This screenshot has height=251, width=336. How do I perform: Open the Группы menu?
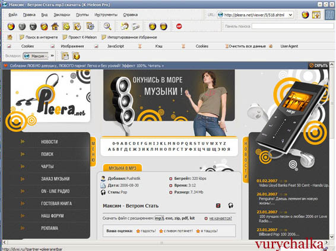(x=83, y=15)
